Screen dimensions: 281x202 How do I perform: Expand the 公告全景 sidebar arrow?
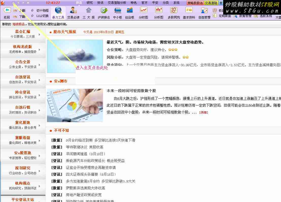[39, 65]
